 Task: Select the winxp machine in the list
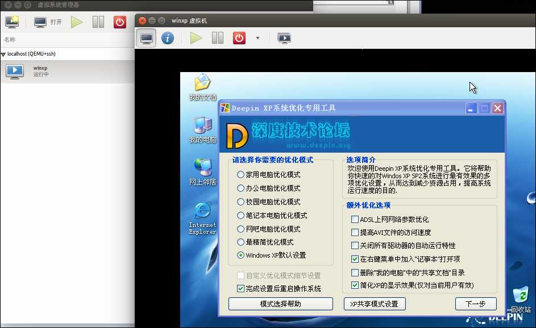(67, 72)
